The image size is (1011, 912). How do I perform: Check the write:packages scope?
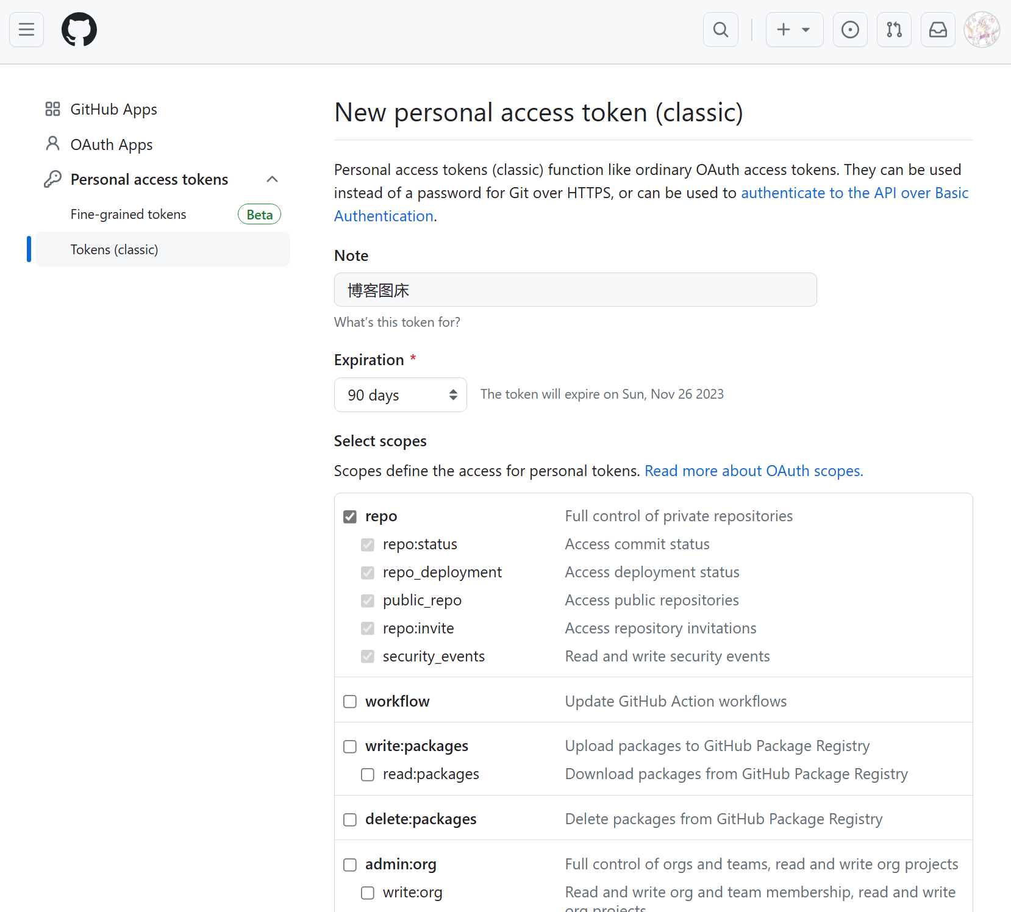pyautogui.click(x=350, y=747)
